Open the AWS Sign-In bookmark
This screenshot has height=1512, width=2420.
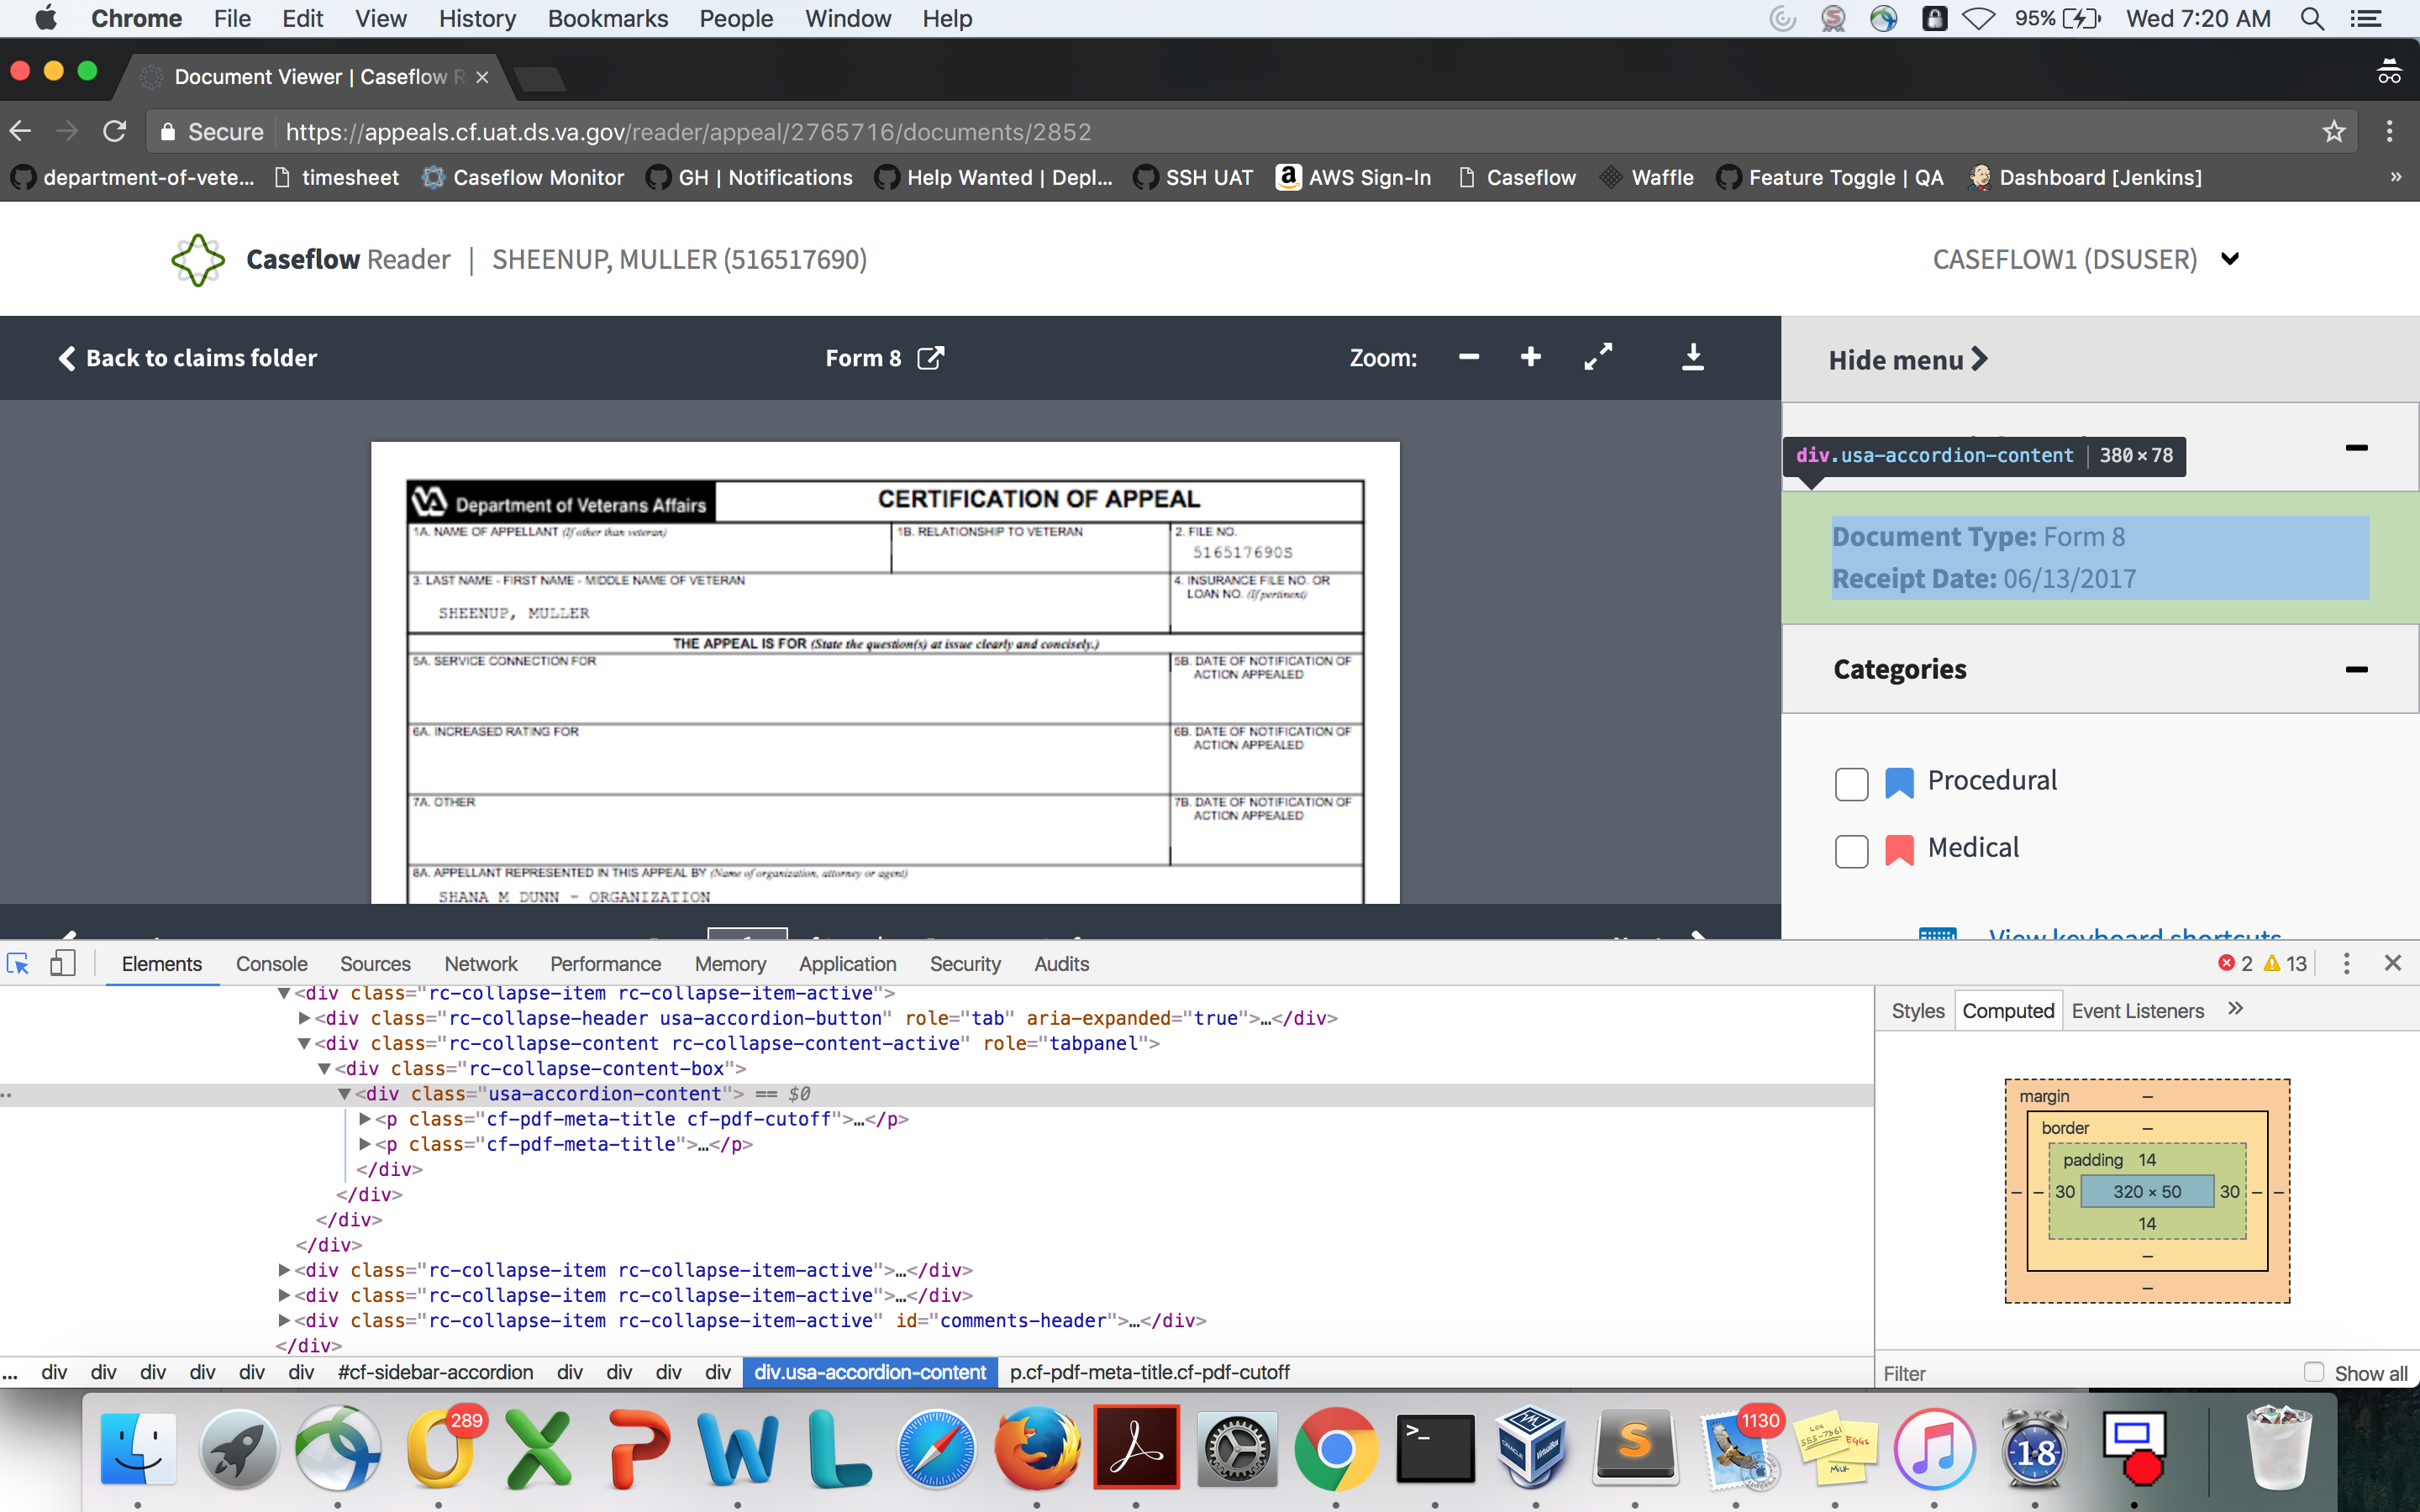pyautogui.click(x=1354, y=177)
